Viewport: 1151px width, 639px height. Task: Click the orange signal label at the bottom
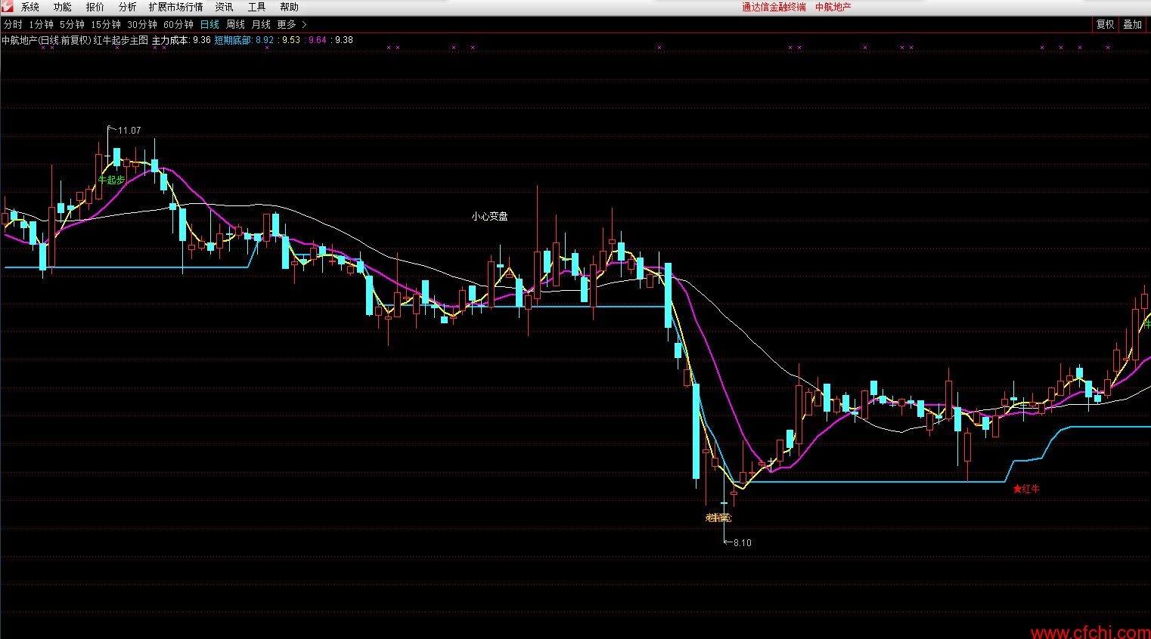click(x=718, y=518)
